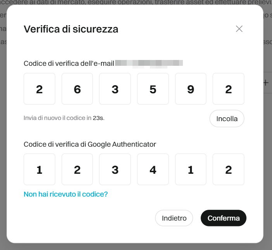Viewport: 272px width, 250px height.
Task: Click the Google Authenticator code label
Action: tap(90, 144)
